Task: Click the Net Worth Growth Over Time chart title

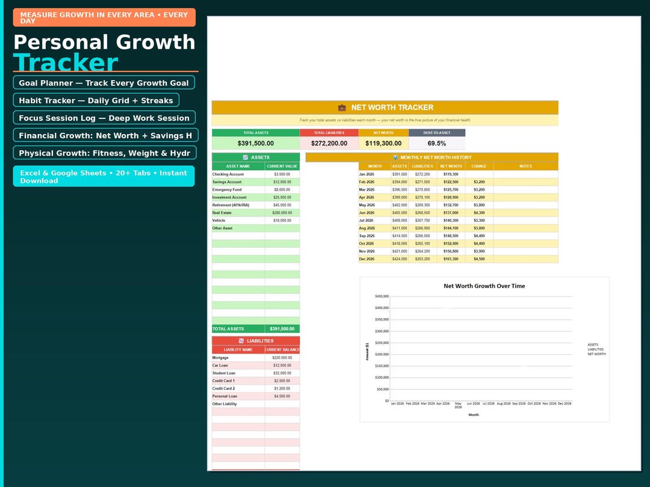Action: pyautogui.click(x=484, y=286)
